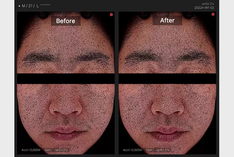234x157 pixels.
Task: Click the nose in the After image
Action: (x=167, y=107)
